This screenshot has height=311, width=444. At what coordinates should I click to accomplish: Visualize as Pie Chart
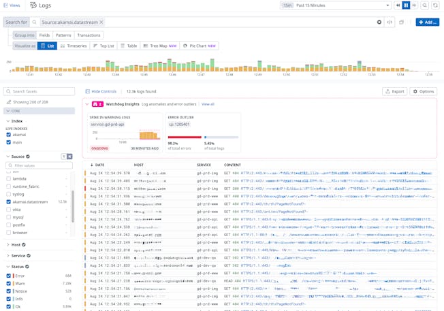[200, 46]
